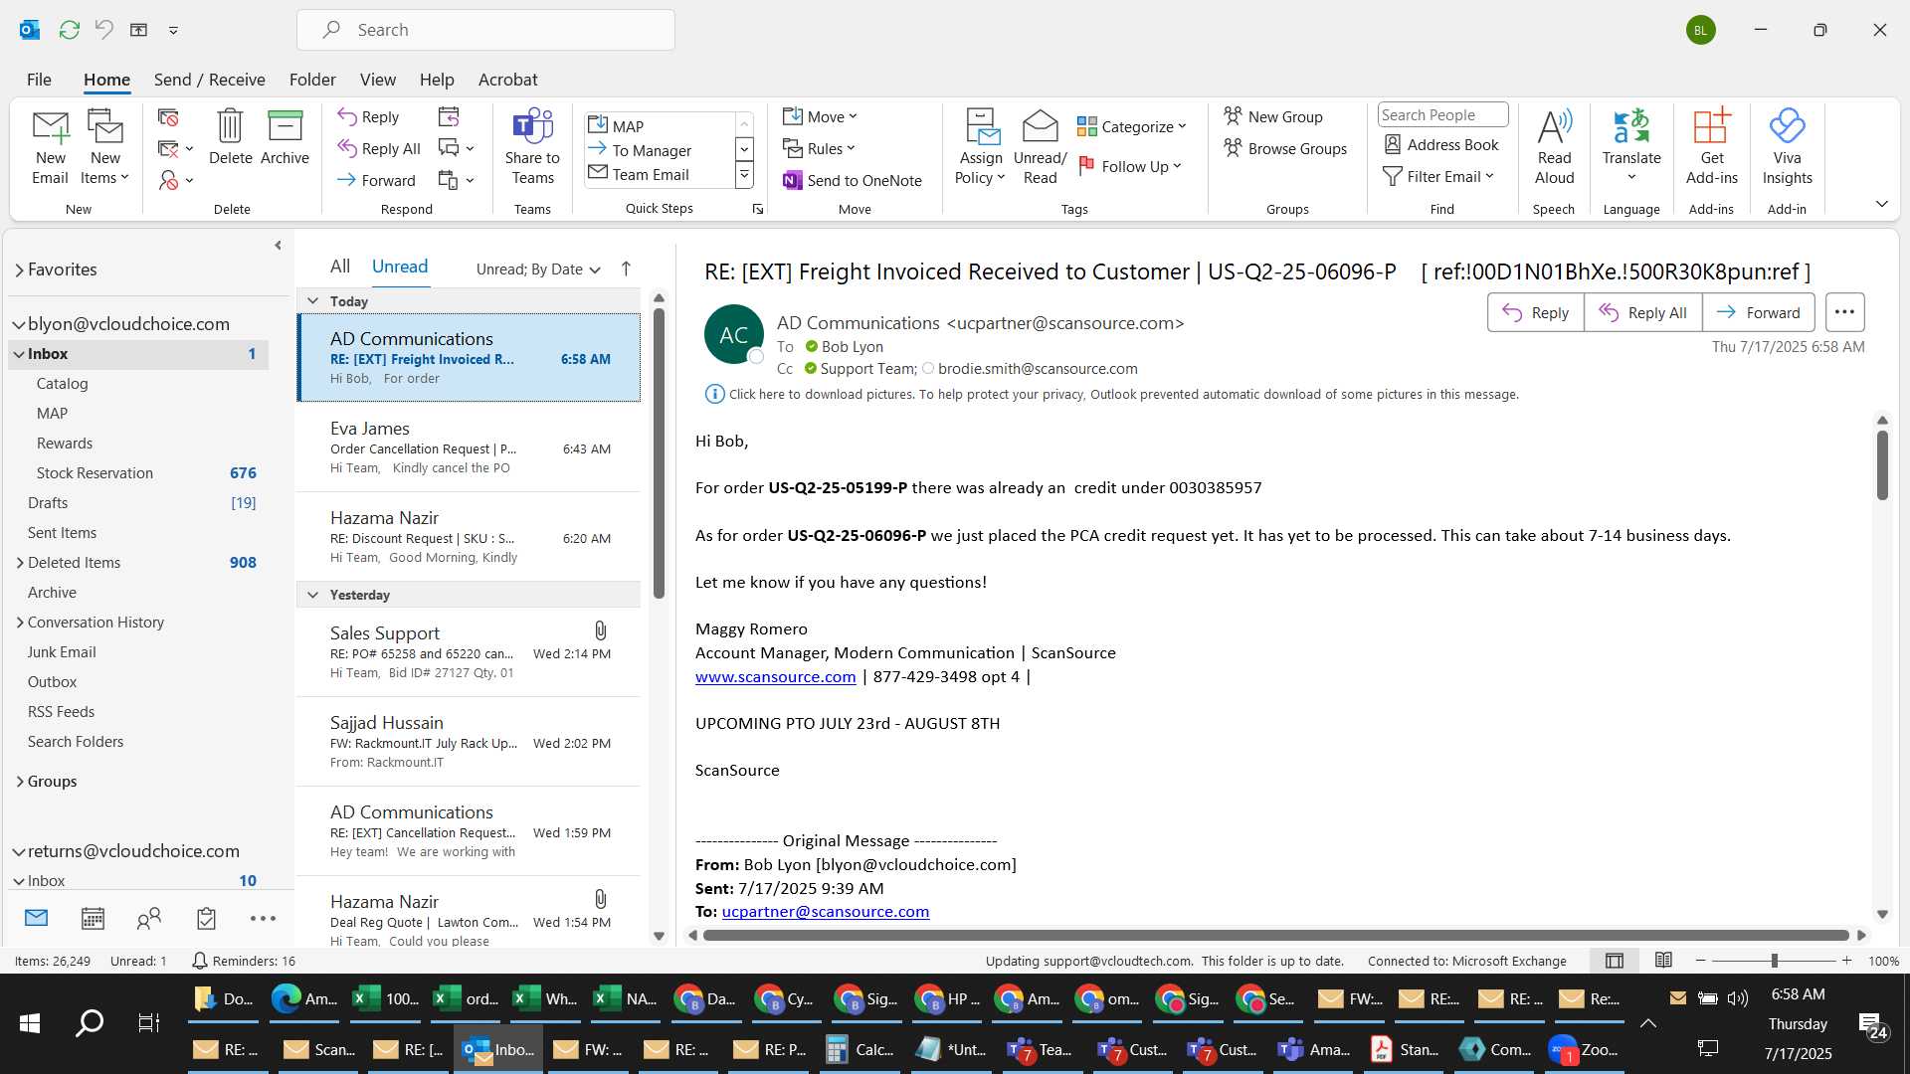Viewport: 1910px width, 1074px height.
Task: Click the New Email icon
Action: click(50, 147)
